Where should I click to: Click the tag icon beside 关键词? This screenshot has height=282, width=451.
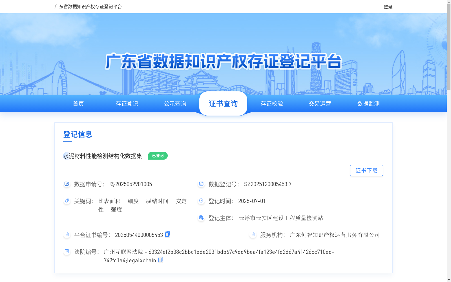pos(67,201)
